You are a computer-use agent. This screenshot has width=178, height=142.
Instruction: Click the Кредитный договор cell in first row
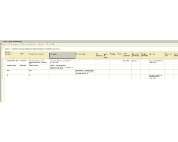click(x=157, y=62)
